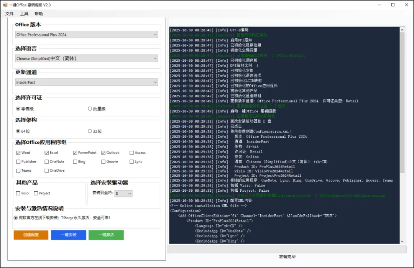Image resolution: width=414 pixels, height=268 pixels.
Task: Check the Project product checkbox
Action: coord(36,193)
